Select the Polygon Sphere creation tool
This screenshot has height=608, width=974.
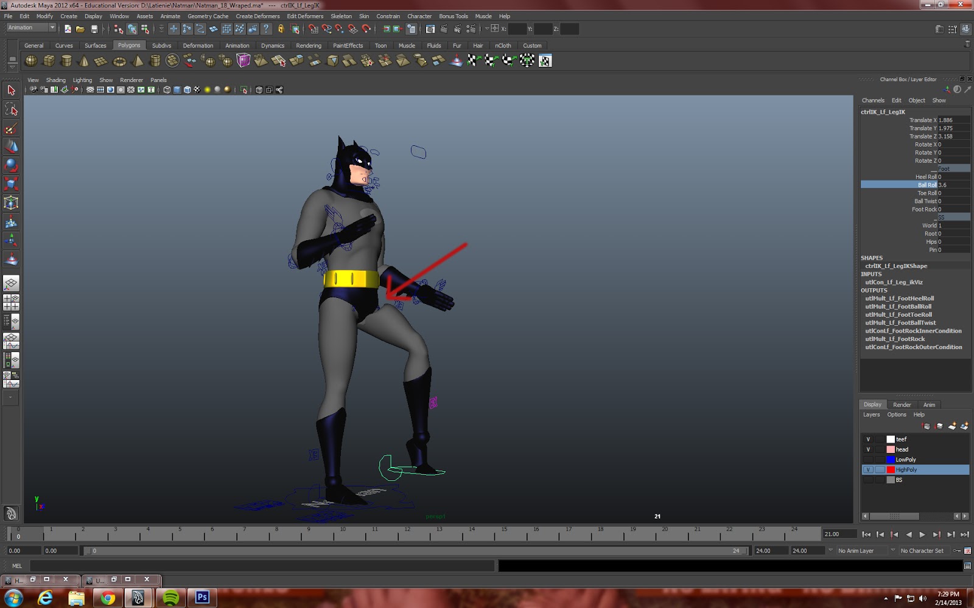coord(30,60)
